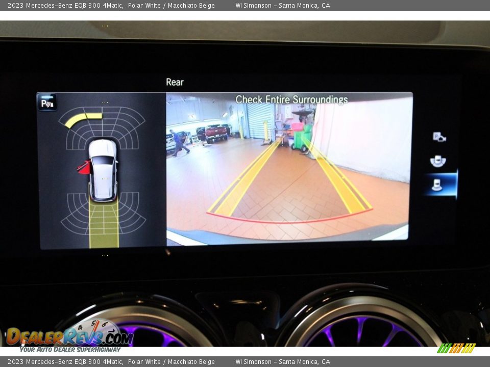Open the parking camera settings icon
The image size is (490, 367).
(439, 137)
